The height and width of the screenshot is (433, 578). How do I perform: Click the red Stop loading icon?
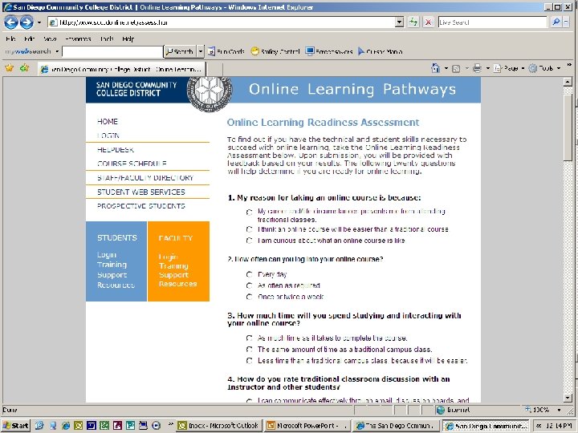tap(428, 22)
